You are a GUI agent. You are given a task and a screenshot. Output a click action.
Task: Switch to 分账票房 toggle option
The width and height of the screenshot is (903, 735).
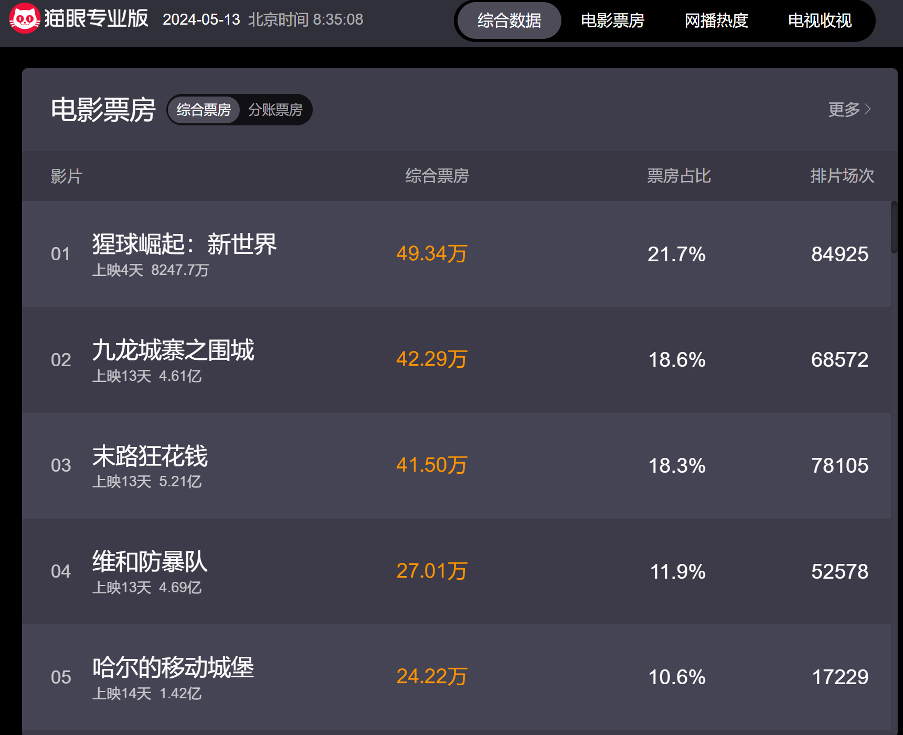(275, 110)
